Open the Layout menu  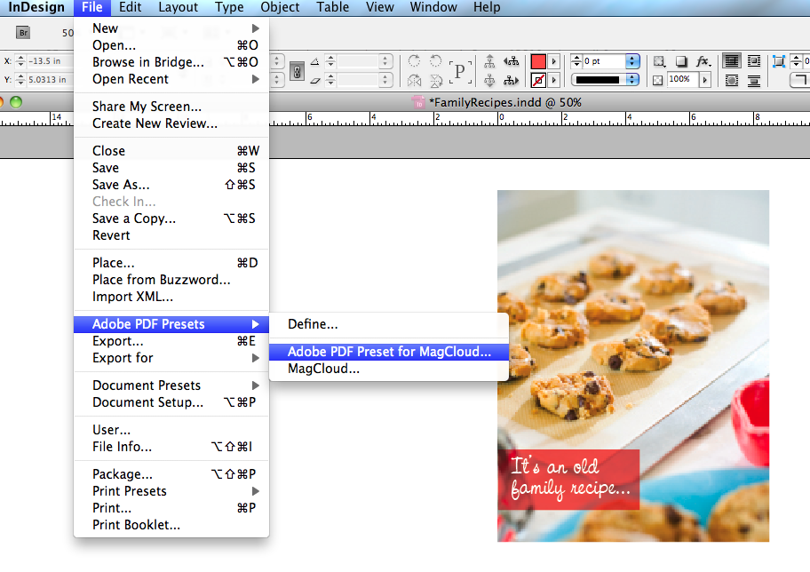(x=178, y=8)
